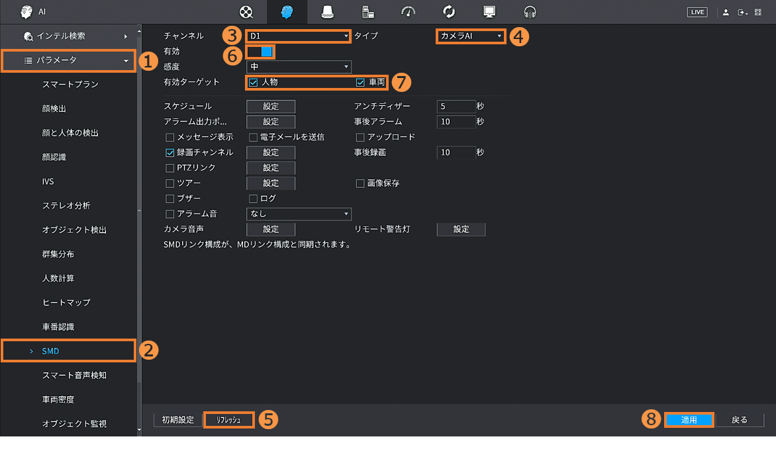Open the monitor display icon

(489, 12)
